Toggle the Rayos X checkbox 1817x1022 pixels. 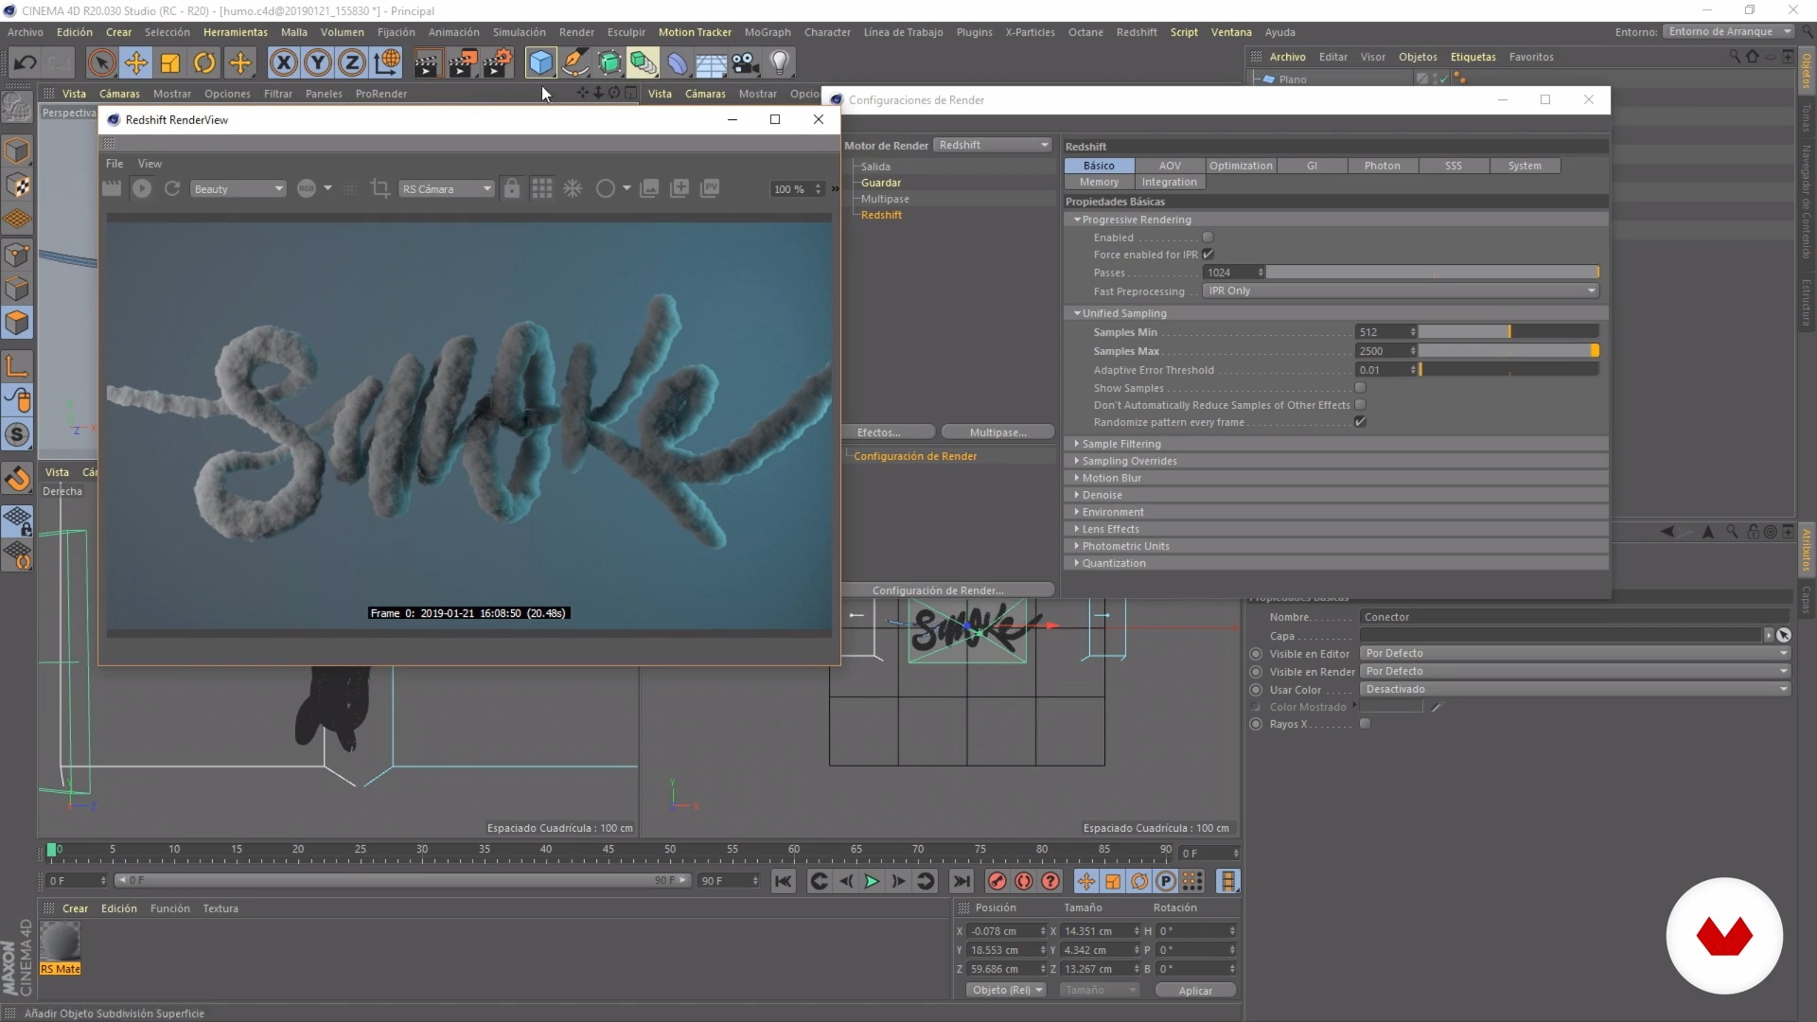(1365, 724)
